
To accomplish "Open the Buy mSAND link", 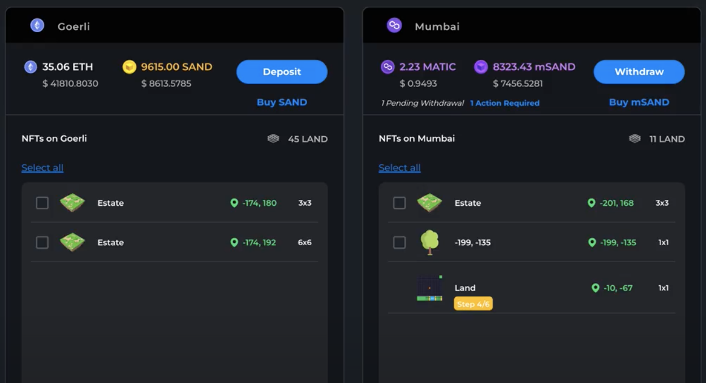I will tap(639, 102).
